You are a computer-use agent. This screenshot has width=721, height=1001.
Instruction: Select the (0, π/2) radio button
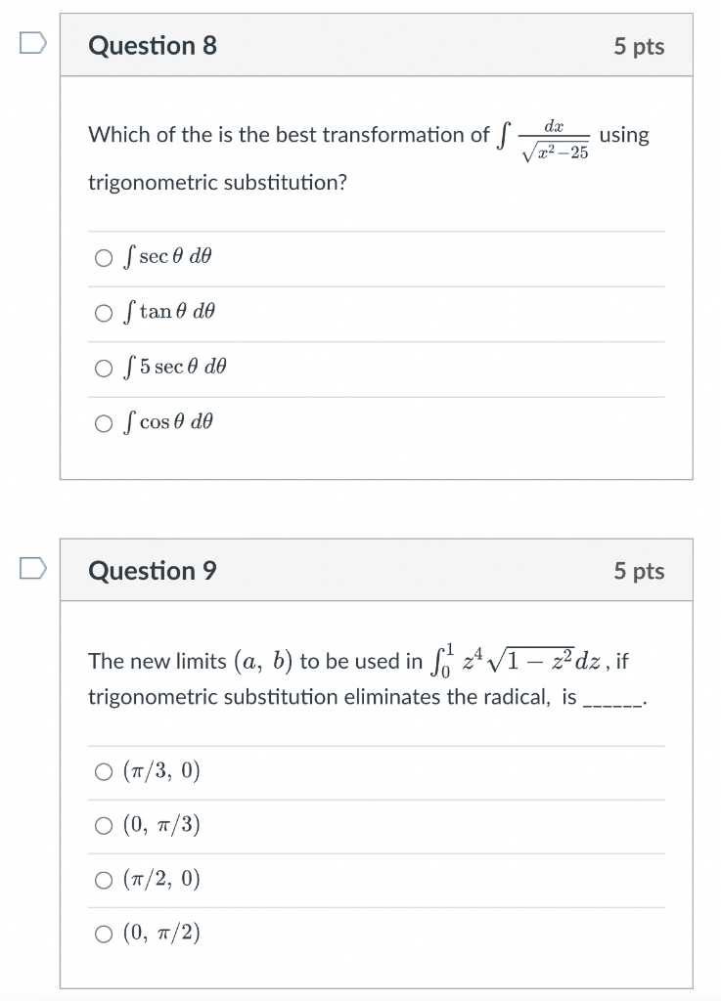(104, 936)
